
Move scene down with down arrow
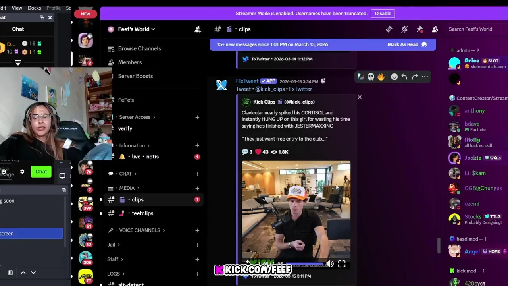tap(33, 272)
